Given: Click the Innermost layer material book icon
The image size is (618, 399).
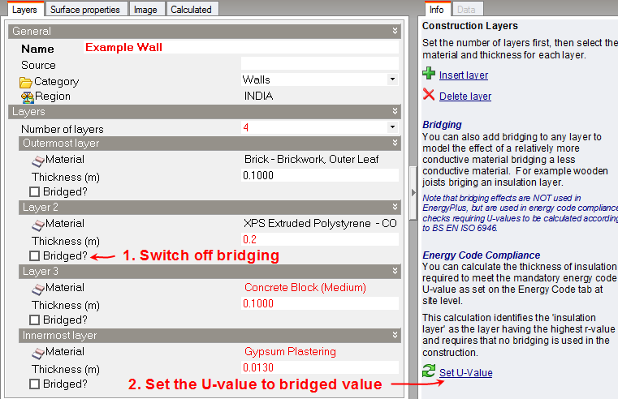Looking at the screenshot, I should 37,352.
